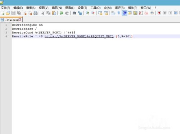Paste clipboard using the Paste toolbar icon
180x134 pixels.
pyautogui.click(x=54, y=13)
